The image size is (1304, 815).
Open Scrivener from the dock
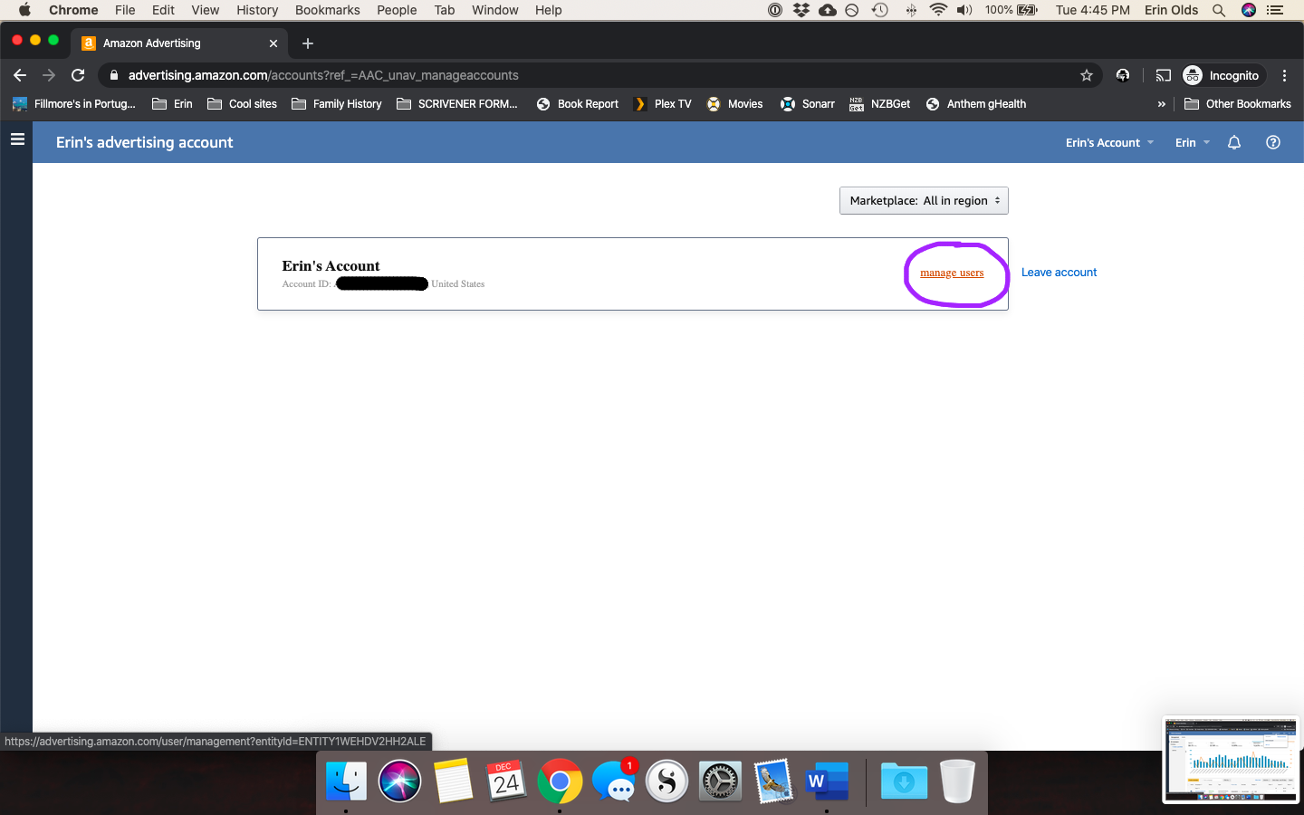pos(667,781)
